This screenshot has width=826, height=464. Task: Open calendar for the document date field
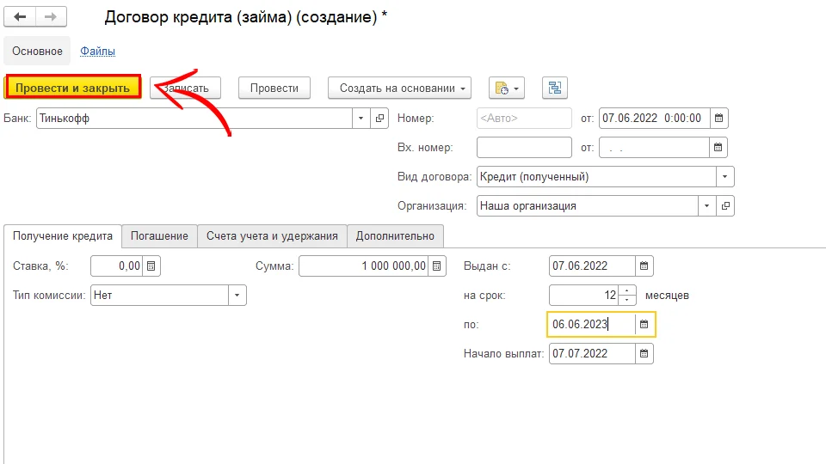pyautogui.click(x=720, y=119)
